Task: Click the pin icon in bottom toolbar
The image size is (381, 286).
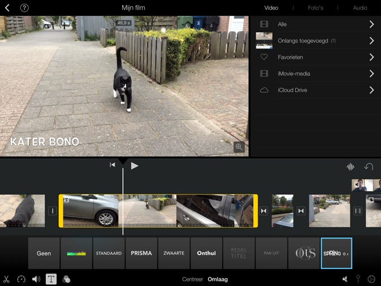Action: point(358,279)
